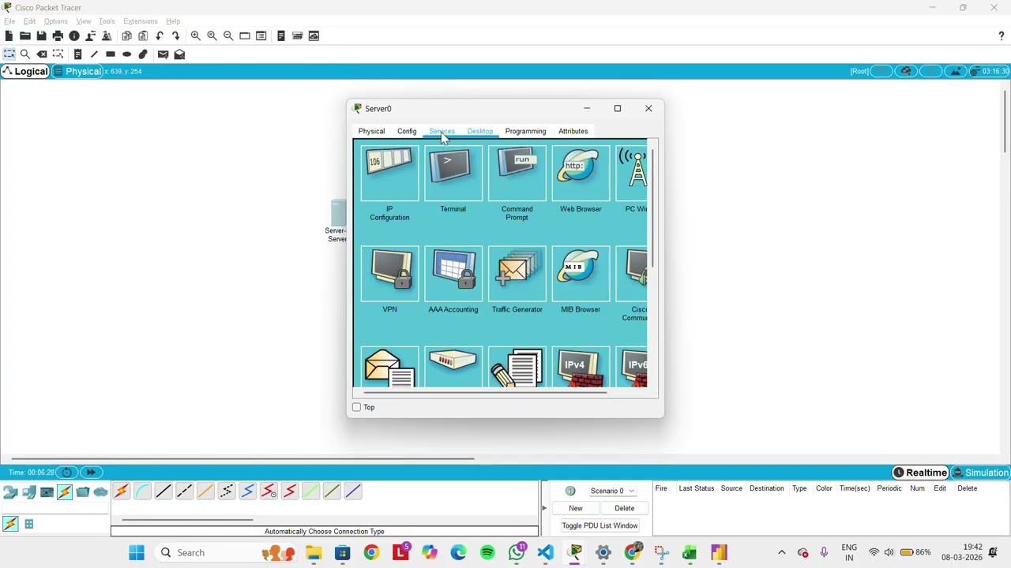Click Fast Forward Time button

91,473
